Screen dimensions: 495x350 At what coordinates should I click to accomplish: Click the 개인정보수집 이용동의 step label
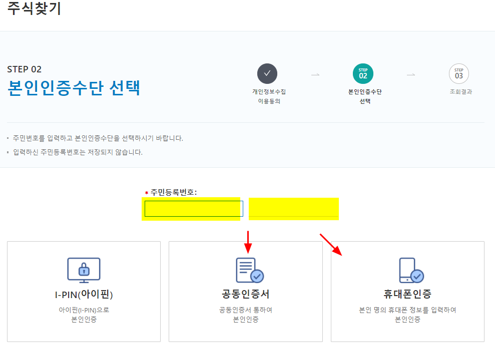click(x=269, y=96)
